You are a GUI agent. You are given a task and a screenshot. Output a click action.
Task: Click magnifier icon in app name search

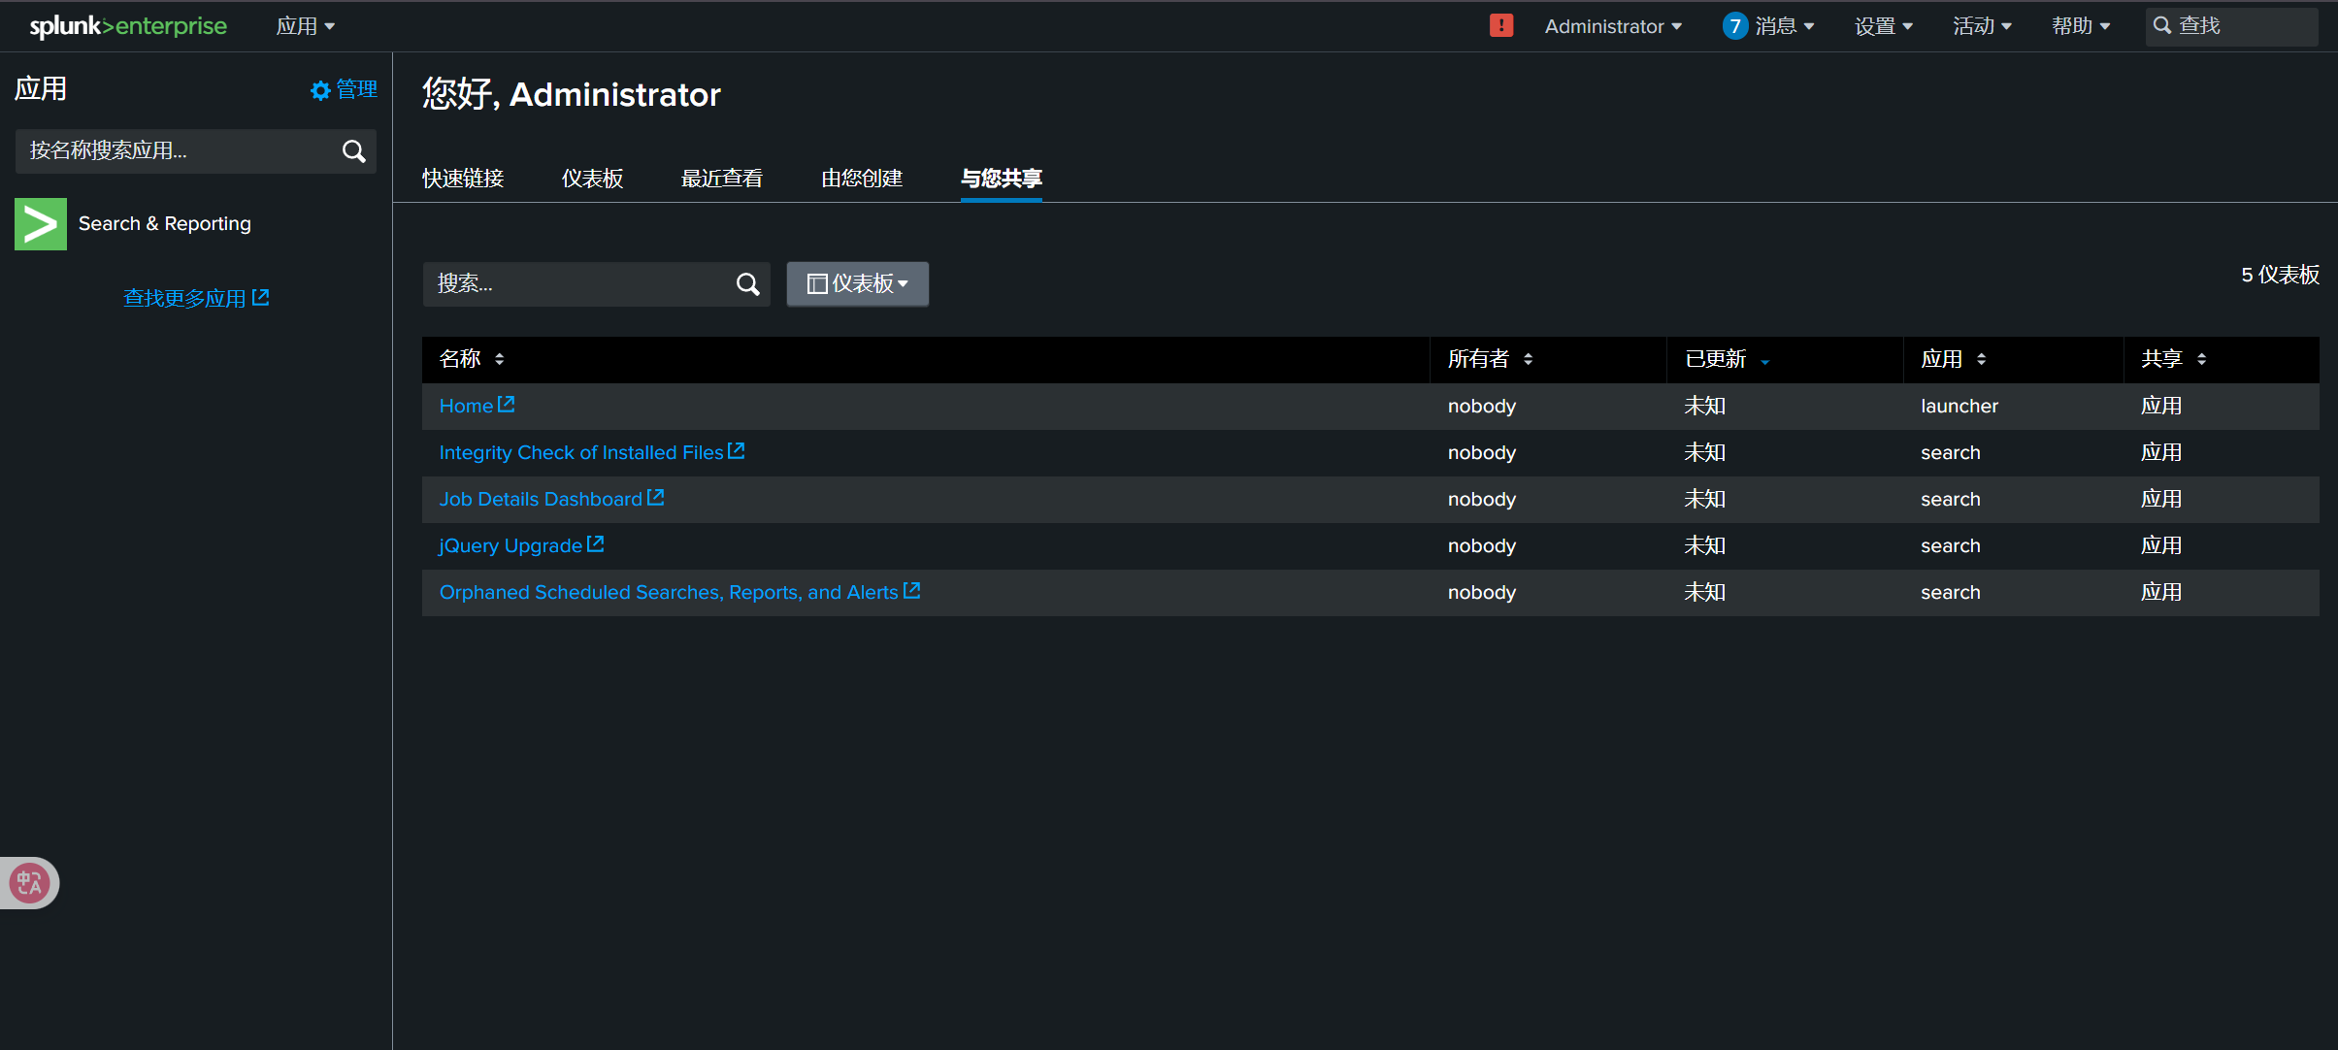(354, 151)
